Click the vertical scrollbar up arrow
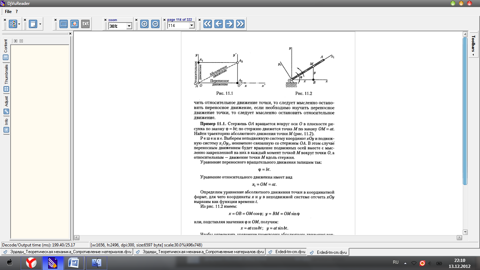This screenshot has height=270, width=480. (x=465, y=33)
